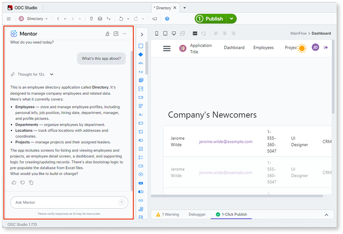The image size is (343, 234).
Task: Expand the Thought for 12s section
Action: coord(52,74)
